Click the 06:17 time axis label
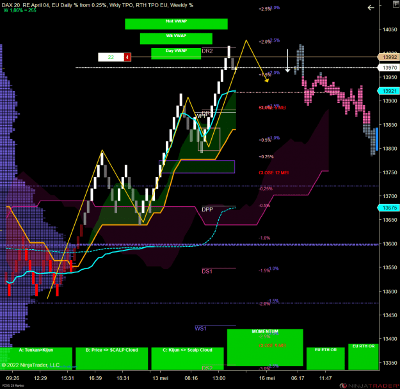This screenshot has height=389, width=400. [x=298, y=378]
